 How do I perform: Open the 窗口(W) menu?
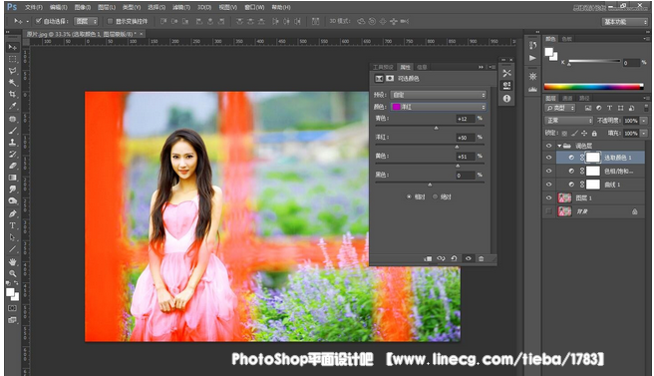(x=254, y=7)
